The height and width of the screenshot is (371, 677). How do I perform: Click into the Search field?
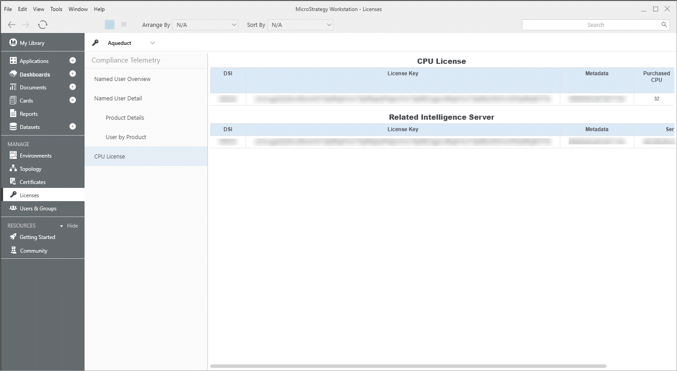point(590,25)
